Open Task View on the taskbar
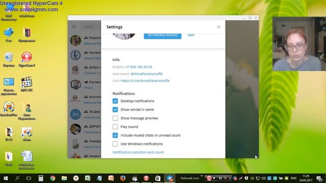The image size is (326, 183). 29,178
